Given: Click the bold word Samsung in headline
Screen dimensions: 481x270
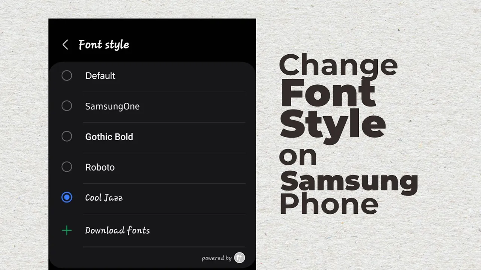Looking at the screenshot, I should coord(349,181).
